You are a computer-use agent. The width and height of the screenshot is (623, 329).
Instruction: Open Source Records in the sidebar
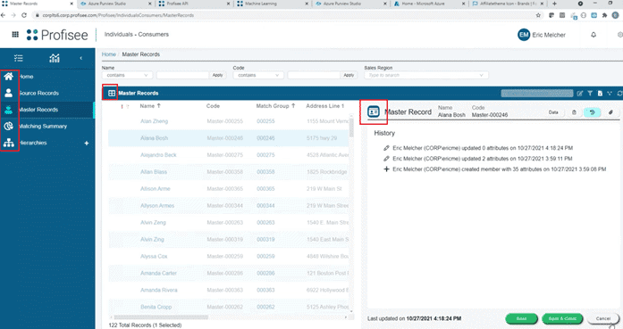[x=39, y=93]
